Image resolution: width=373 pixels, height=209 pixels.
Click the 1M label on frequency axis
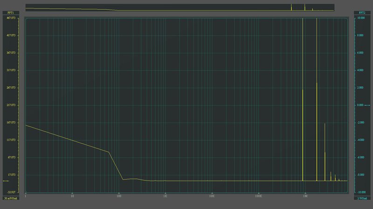click(x=305, y=196)
